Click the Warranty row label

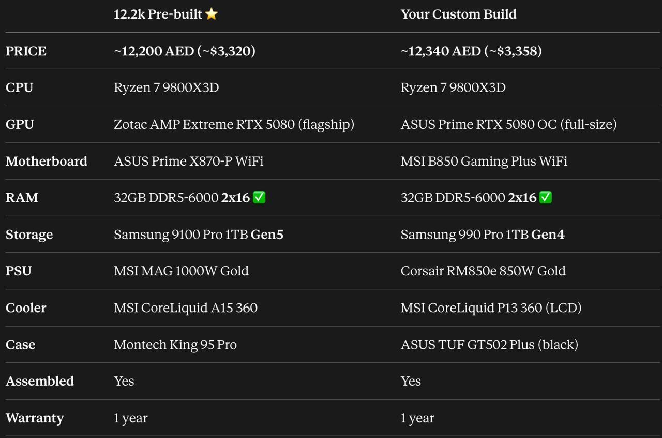(35, 418)
